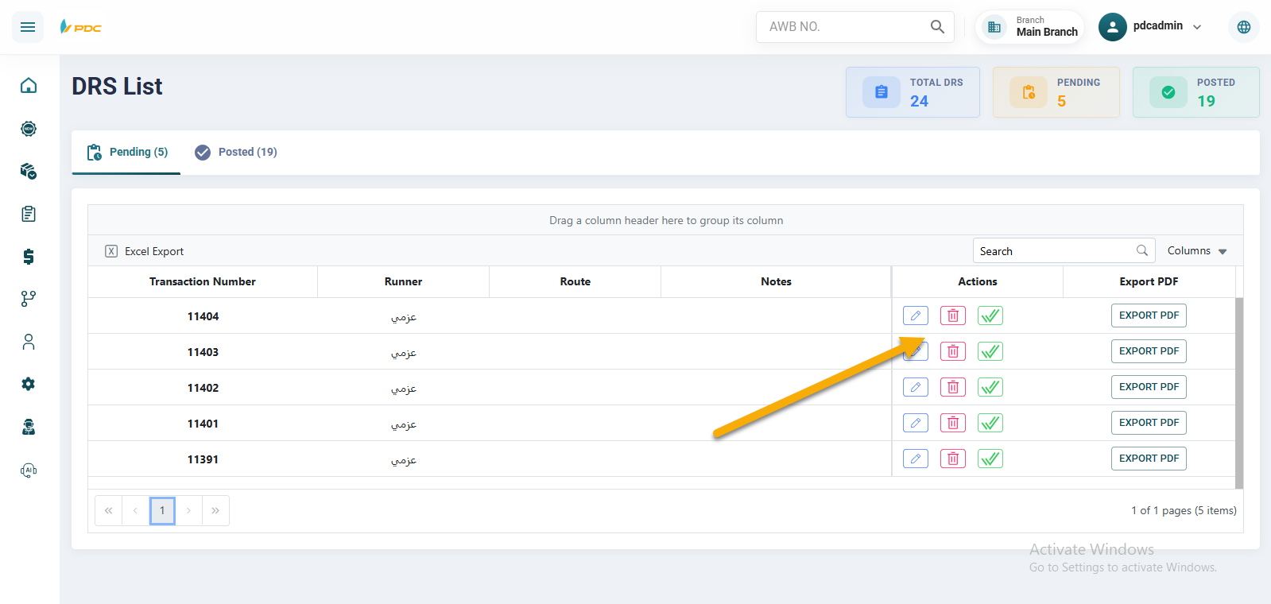Click the globe language icon
1271x604 pixels.
pyautogui.click(x=1243, y=27)
